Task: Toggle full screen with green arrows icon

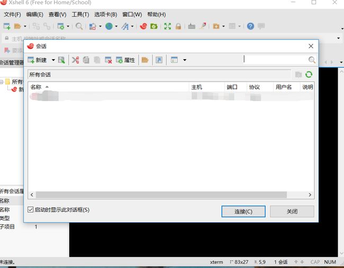Action: tap(167, 26)
